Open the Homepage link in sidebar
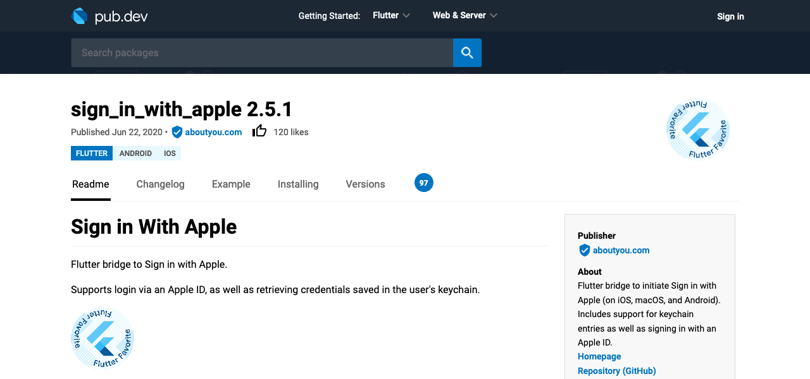Image resolution: width=810 pixels, height=379 pixels. [x=599, y=356]
